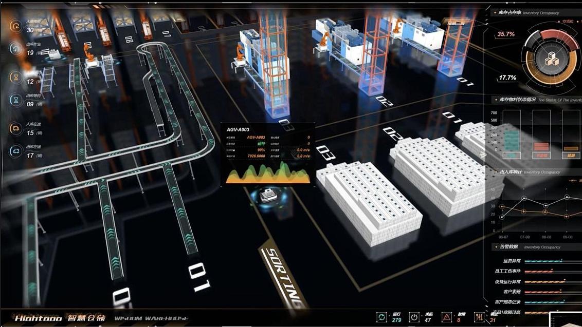Click the blue truck icon showing 17
Screen dimensions: 582x327
15,151
